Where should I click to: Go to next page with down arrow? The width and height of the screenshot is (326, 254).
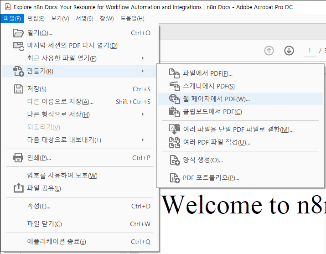coord(289,51)
